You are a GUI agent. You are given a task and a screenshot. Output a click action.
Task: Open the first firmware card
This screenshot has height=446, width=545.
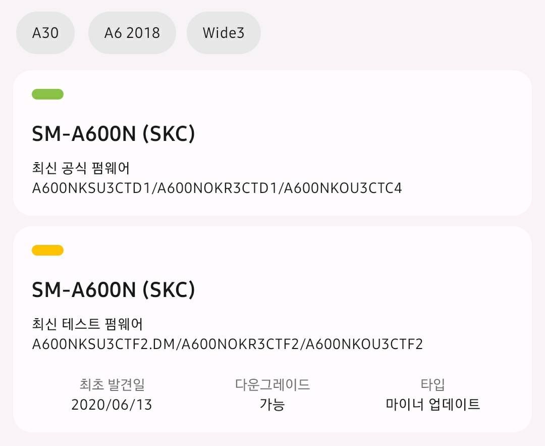coord(272,141)
